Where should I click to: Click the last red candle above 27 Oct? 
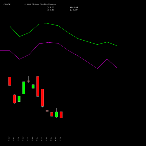point(61,115)
